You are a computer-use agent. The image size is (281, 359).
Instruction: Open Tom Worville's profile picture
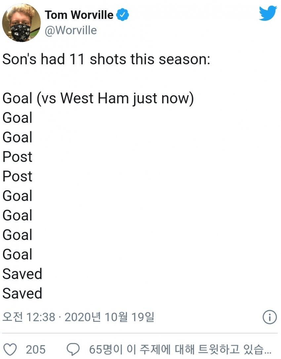tap(21, 23)
